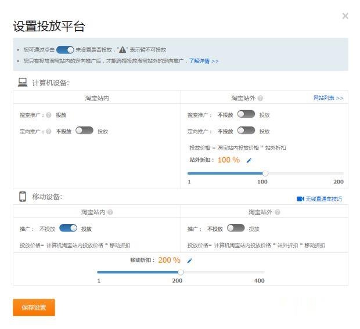Click the computer icon beside 计算机设备

(23, 82)
